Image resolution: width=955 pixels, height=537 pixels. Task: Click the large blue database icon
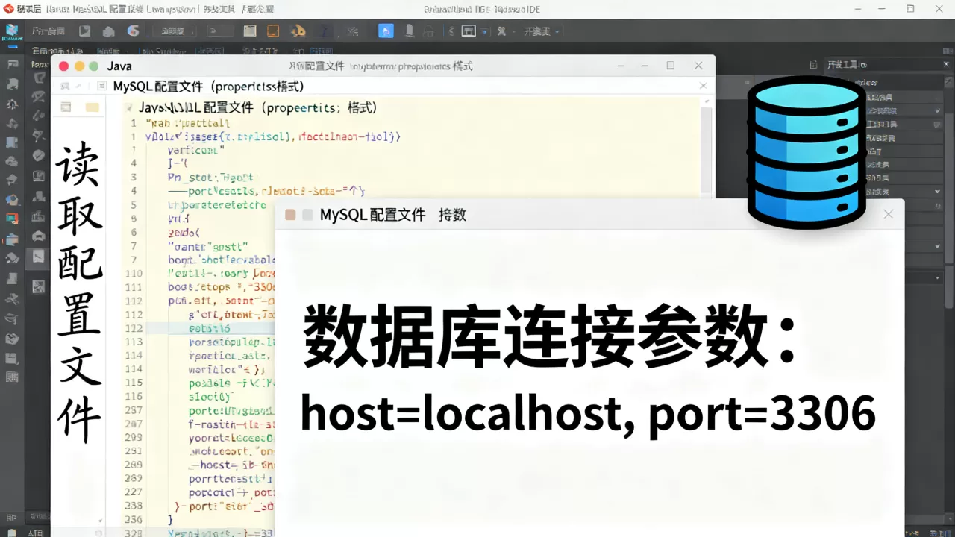[x=807, y=151]
